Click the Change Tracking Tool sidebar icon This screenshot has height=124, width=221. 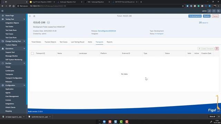(3, 41)
